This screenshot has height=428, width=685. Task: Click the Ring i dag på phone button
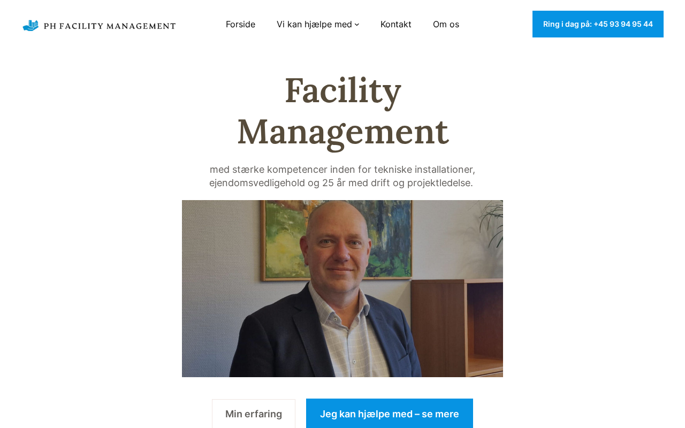tap(598, 24)
